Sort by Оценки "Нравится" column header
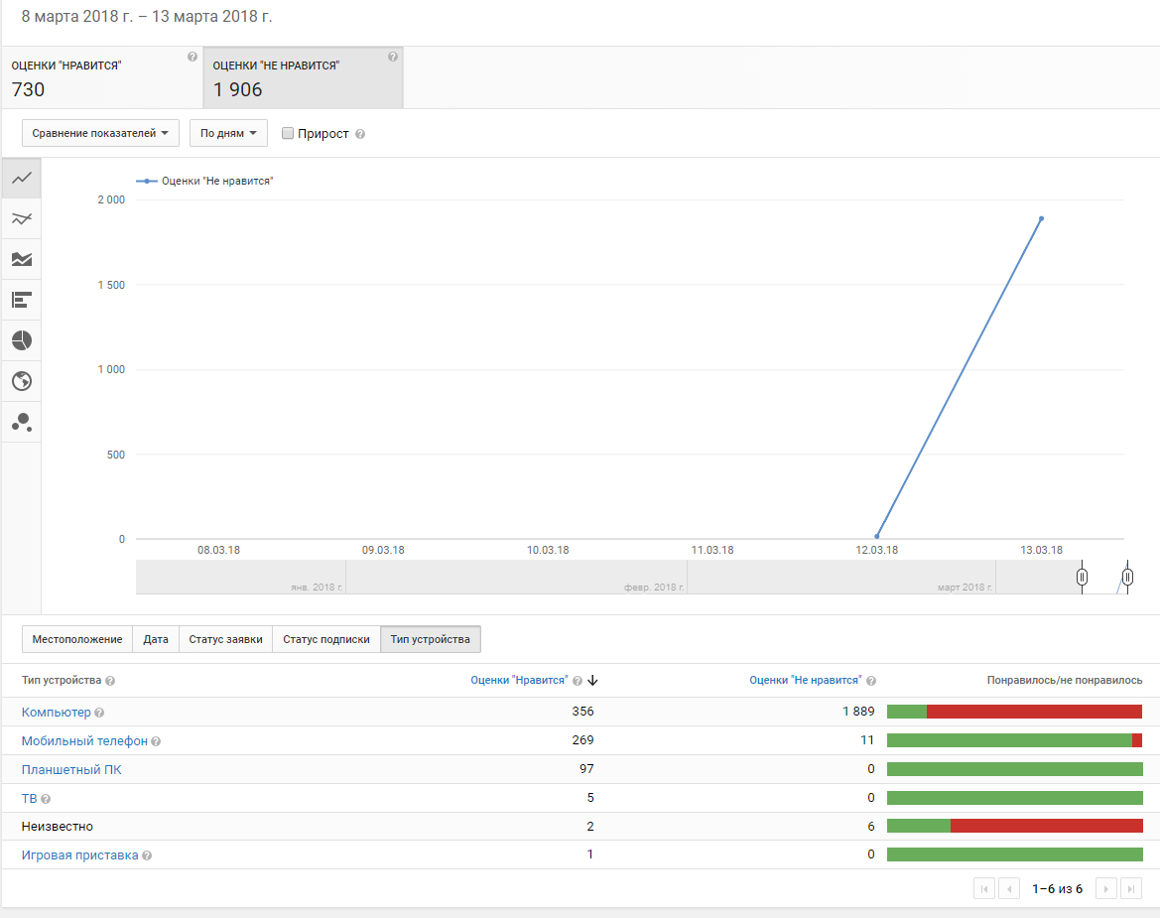This screenshot has height=918, width=1160. coord(519,681)
